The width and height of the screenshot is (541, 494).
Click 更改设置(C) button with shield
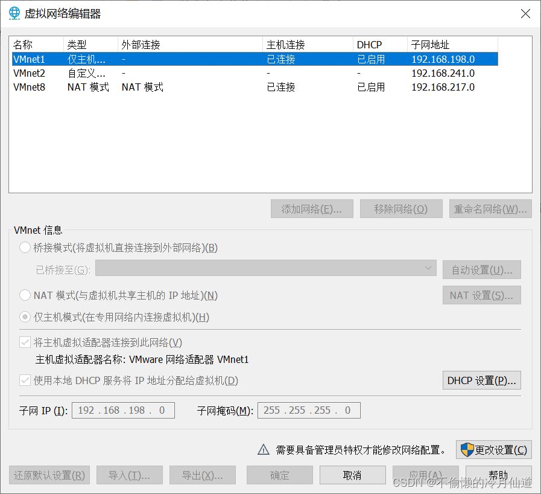(493, 449)
